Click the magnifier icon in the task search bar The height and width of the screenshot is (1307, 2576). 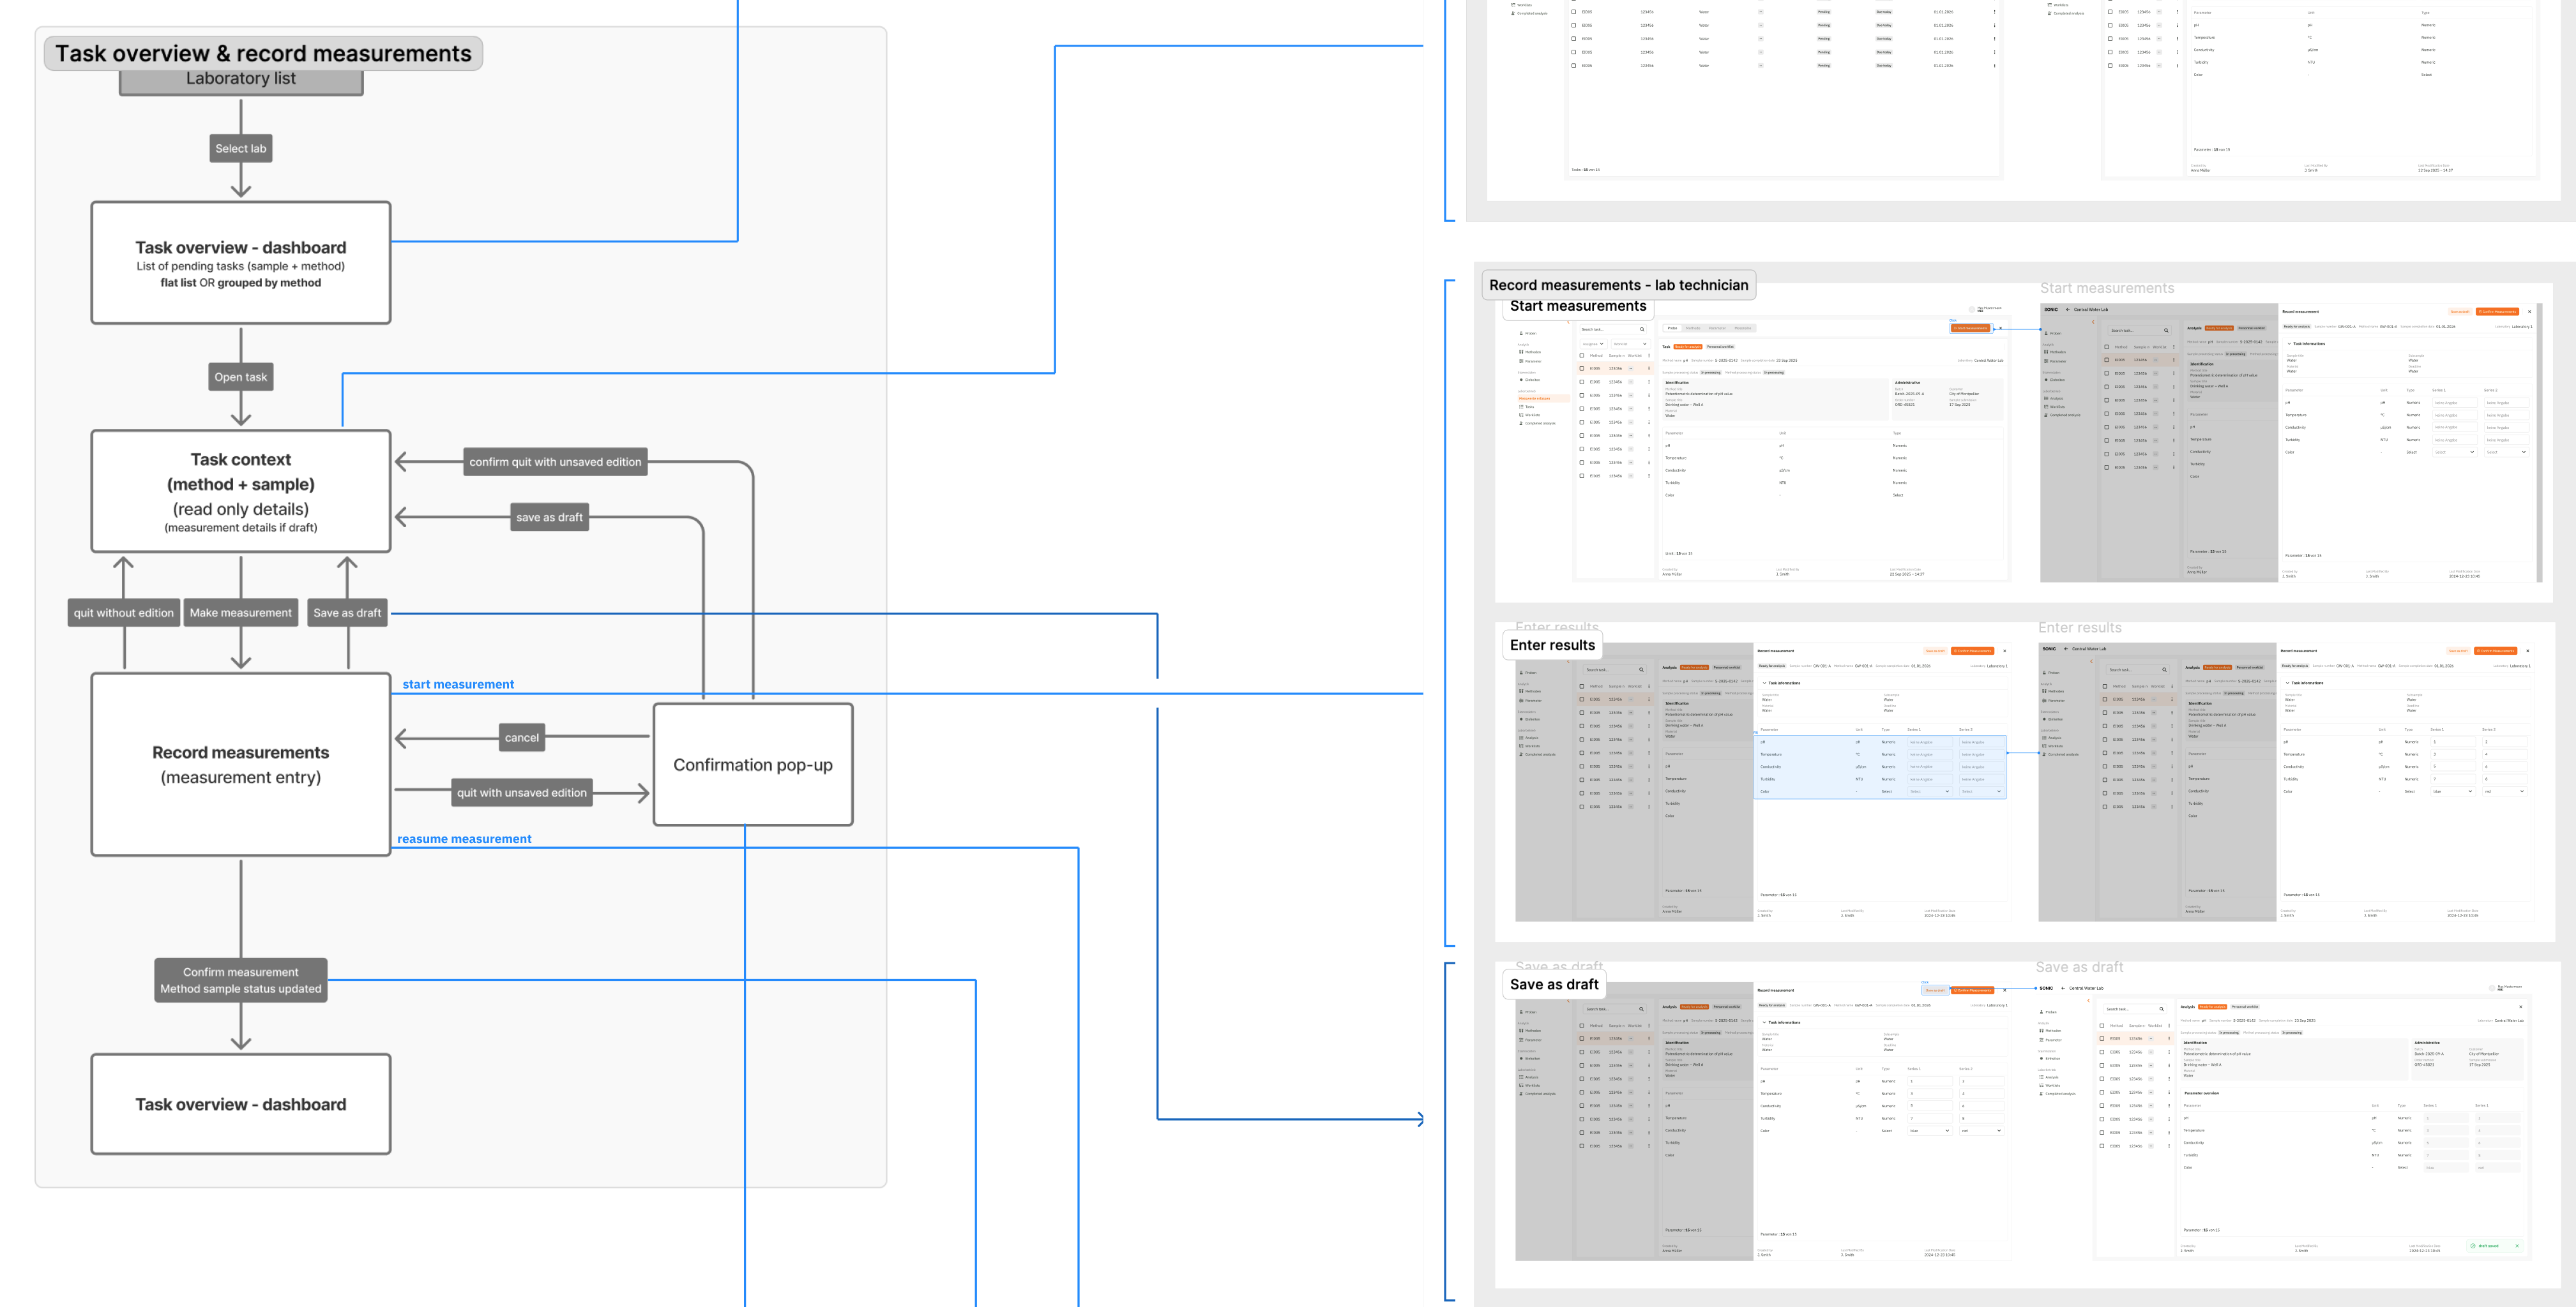tap(1642, 329)
